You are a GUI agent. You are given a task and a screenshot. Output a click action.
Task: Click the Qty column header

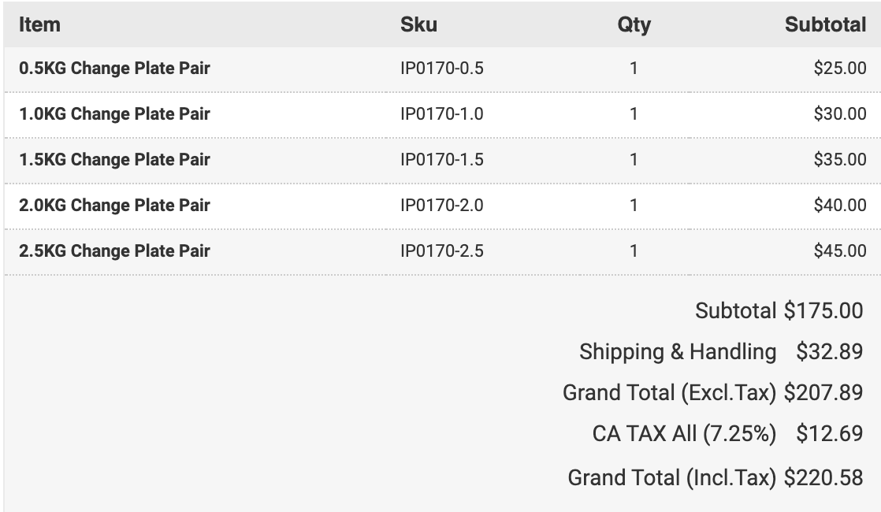tap(634, 24)
